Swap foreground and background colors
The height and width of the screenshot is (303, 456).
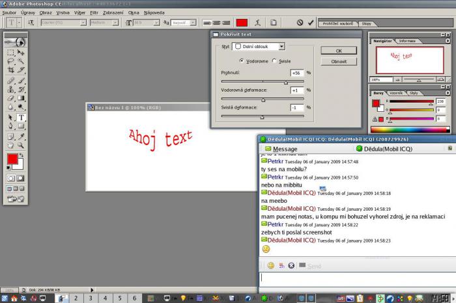[x=21, y=155]
